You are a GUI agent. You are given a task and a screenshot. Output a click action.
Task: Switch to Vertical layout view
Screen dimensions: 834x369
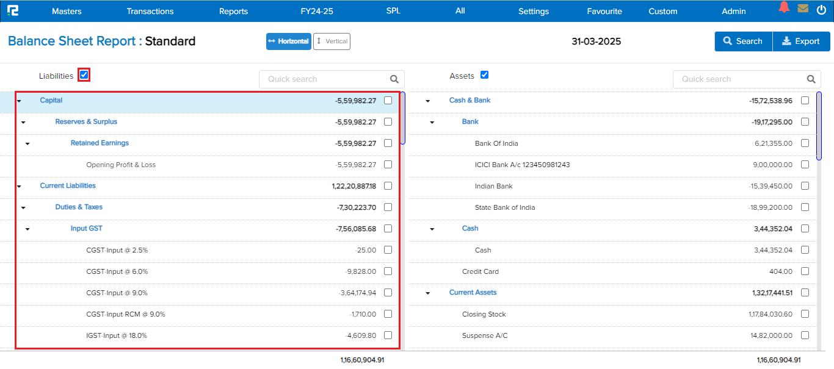332,41
